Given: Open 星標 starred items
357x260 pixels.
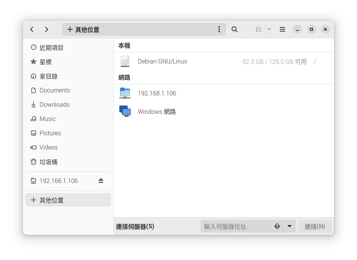Looking at the screenshot, I should (x=46, y=62).
